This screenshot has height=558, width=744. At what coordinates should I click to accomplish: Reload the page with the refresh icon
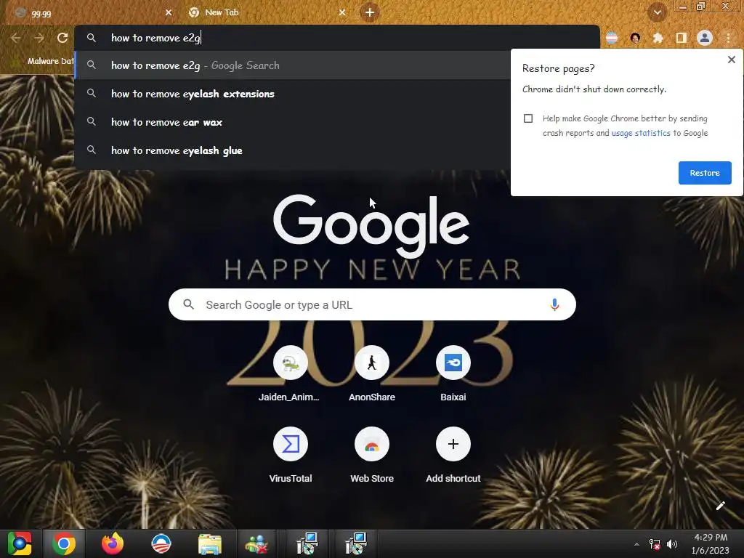(62, 38)
